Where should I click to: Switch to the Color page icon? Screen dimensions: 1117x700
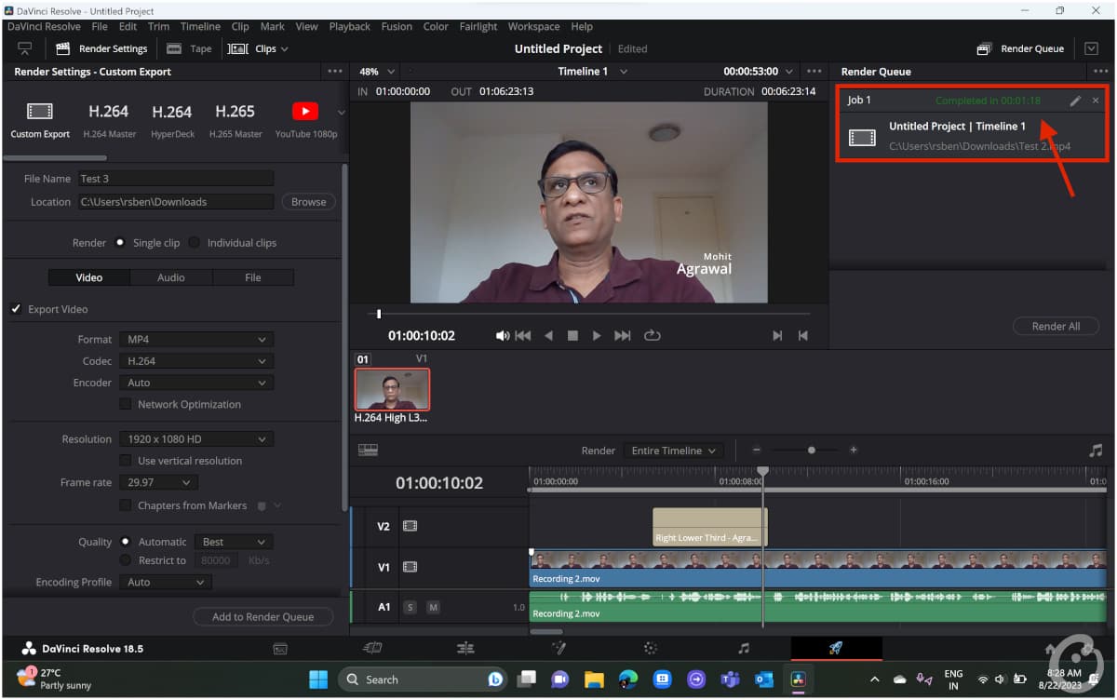(x=651, y=649)
